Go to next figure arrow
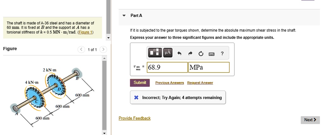The width and height of the screenshot is (324, 135). click(x=103, y=50)
